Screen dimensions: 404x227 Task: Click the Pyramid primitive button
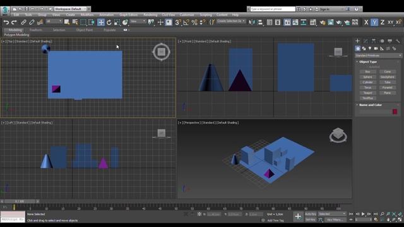(x=388, y=88)
